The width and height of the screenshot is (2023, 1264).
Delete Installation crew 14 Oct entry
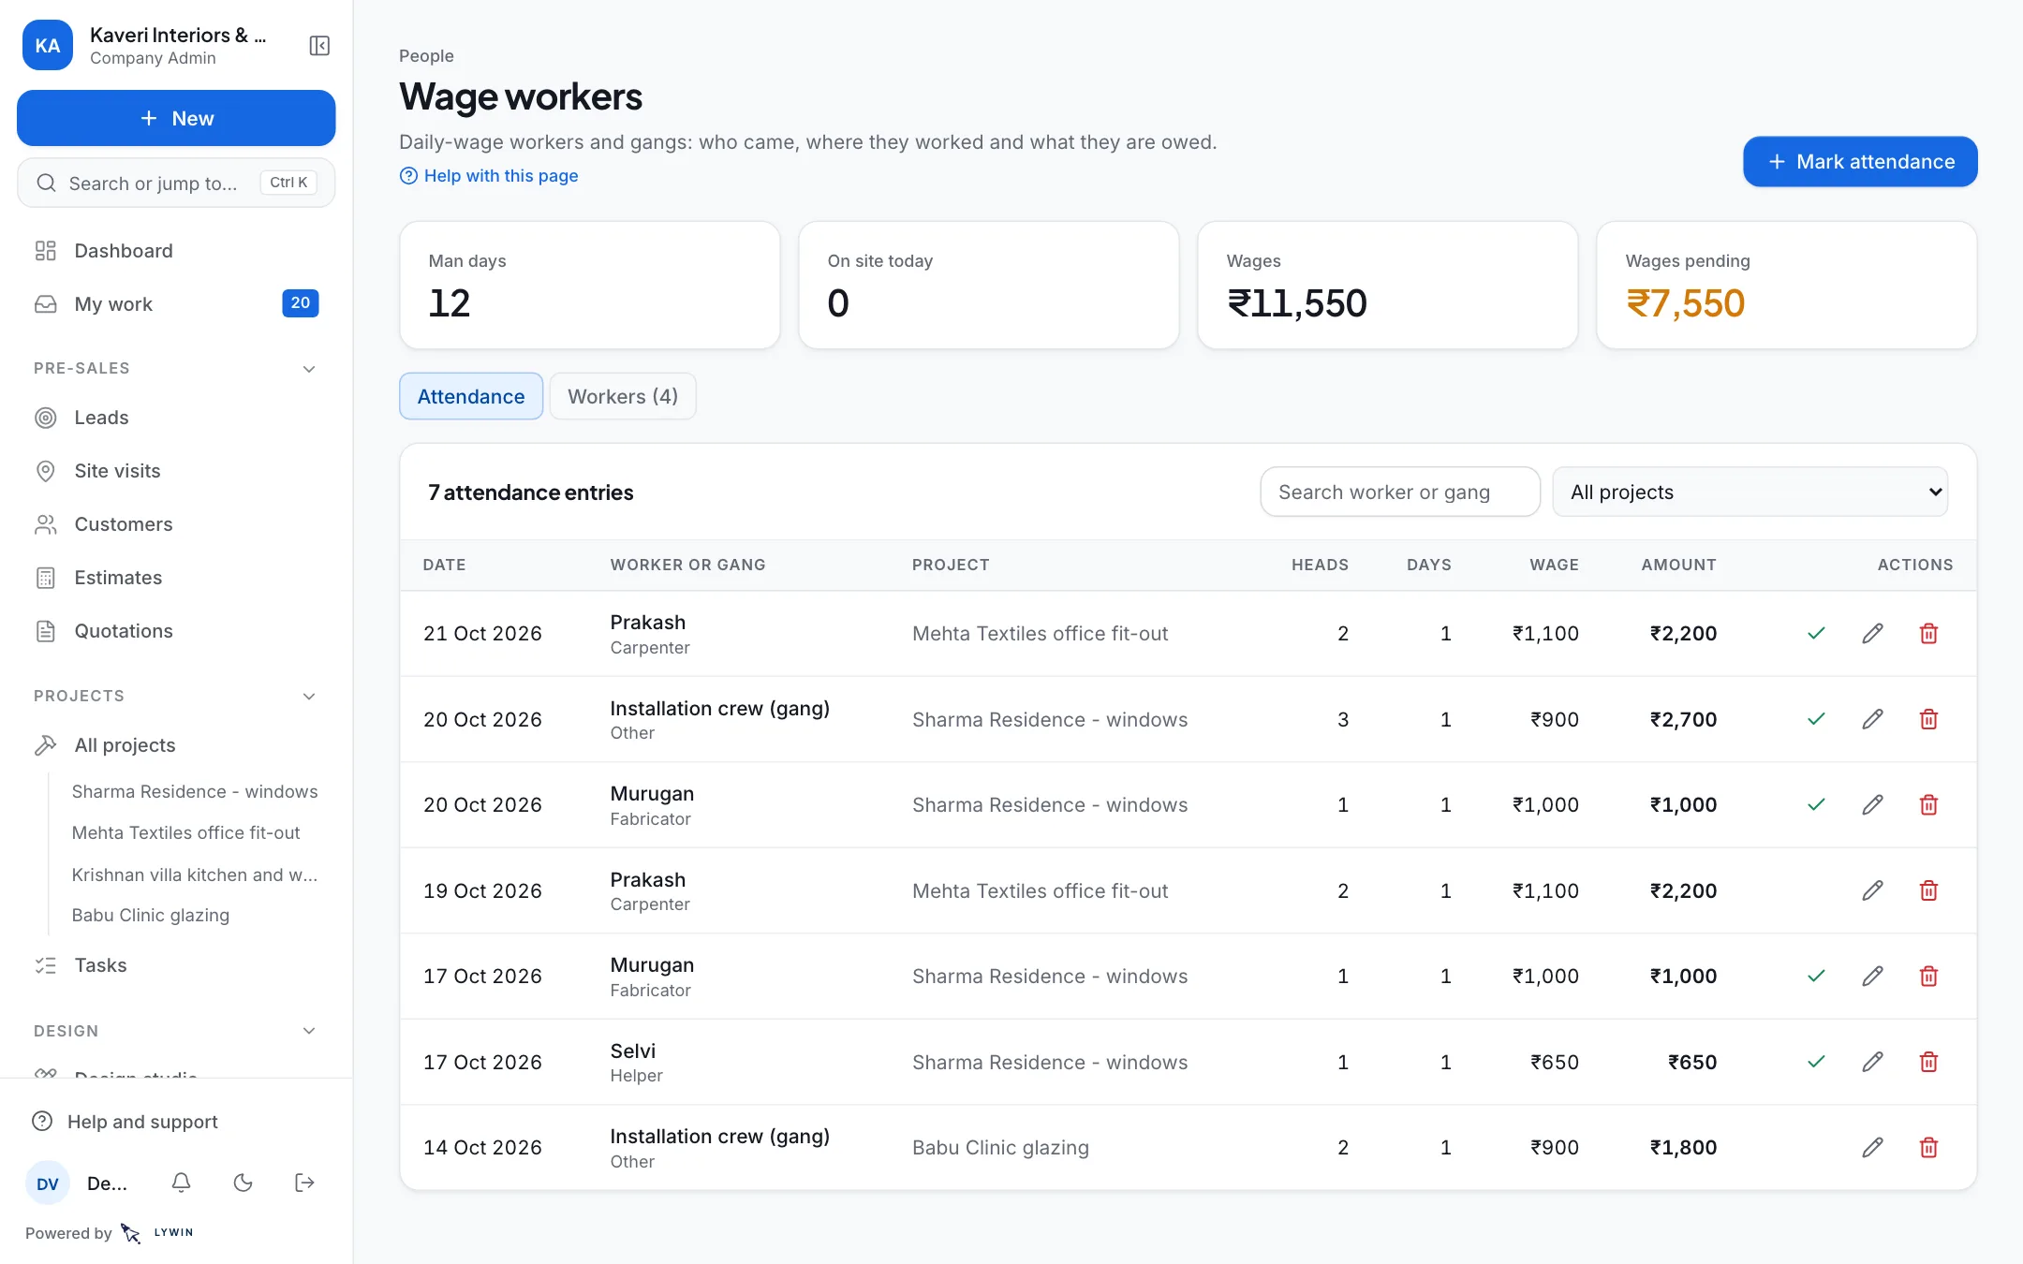(1928, 1148)
